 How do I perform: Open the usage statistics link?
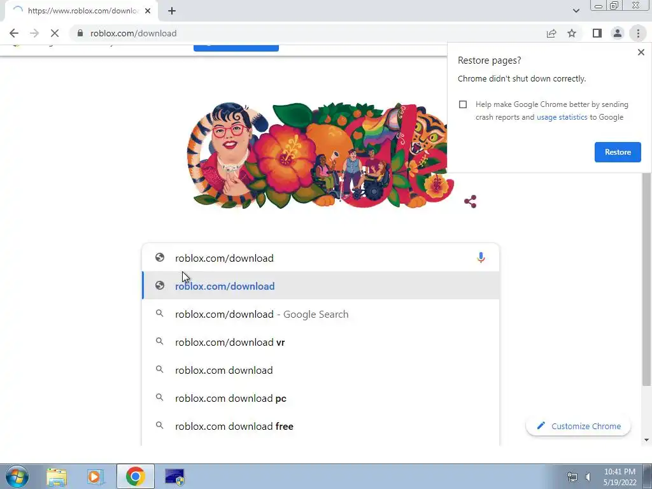coord(562,117)
